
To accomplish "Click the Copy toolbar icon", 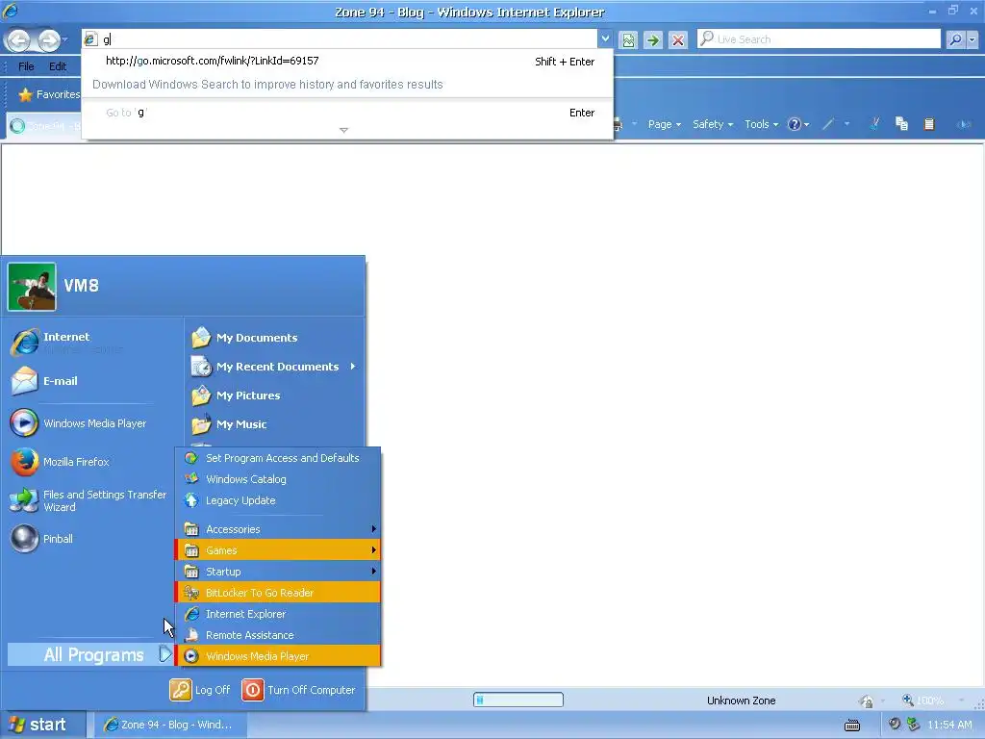I will coord(901,124).
